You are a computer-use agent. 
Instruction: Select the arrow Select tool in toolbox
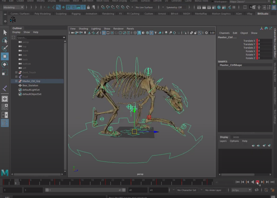tap(5, 33)
